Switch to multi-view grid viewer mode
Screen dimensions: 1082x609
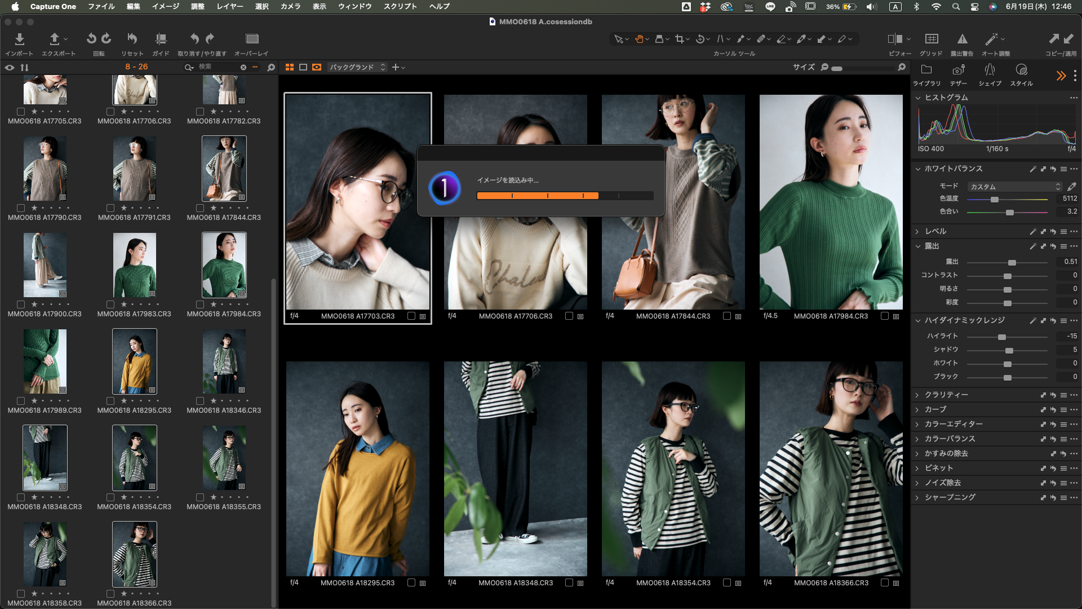[290, 67]
